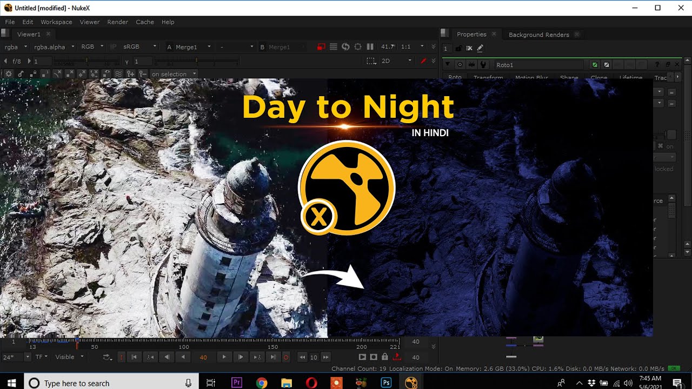Viewport: 692px width, 389px height.
Task: Open the sRGB colorspace dropdown
Action: 139,47
